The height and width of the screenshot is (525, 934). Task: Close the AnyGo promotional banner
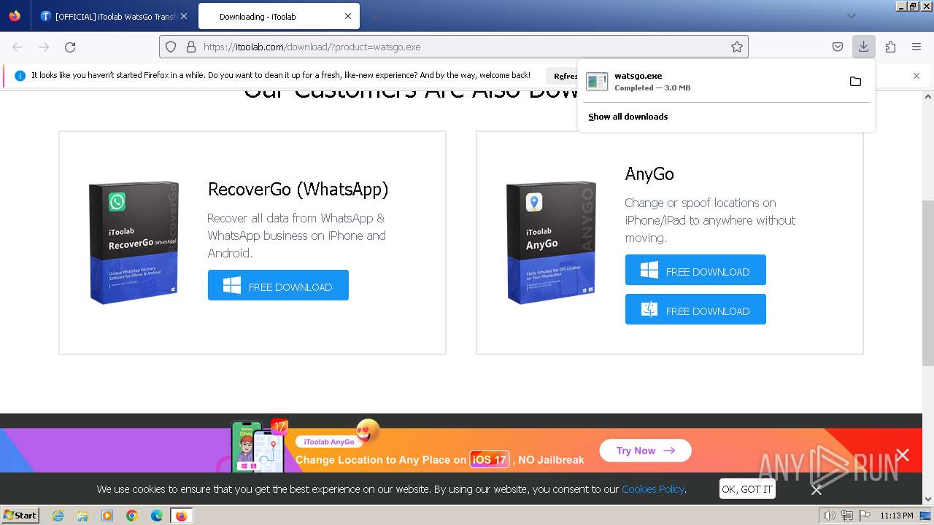click(903, 455)
